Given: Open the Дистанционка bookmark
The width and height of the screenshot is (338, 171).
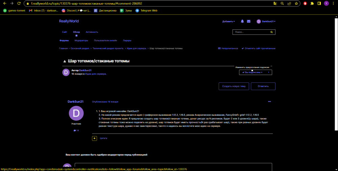Looking at the screenshot, I should click(x=105, y=10).
